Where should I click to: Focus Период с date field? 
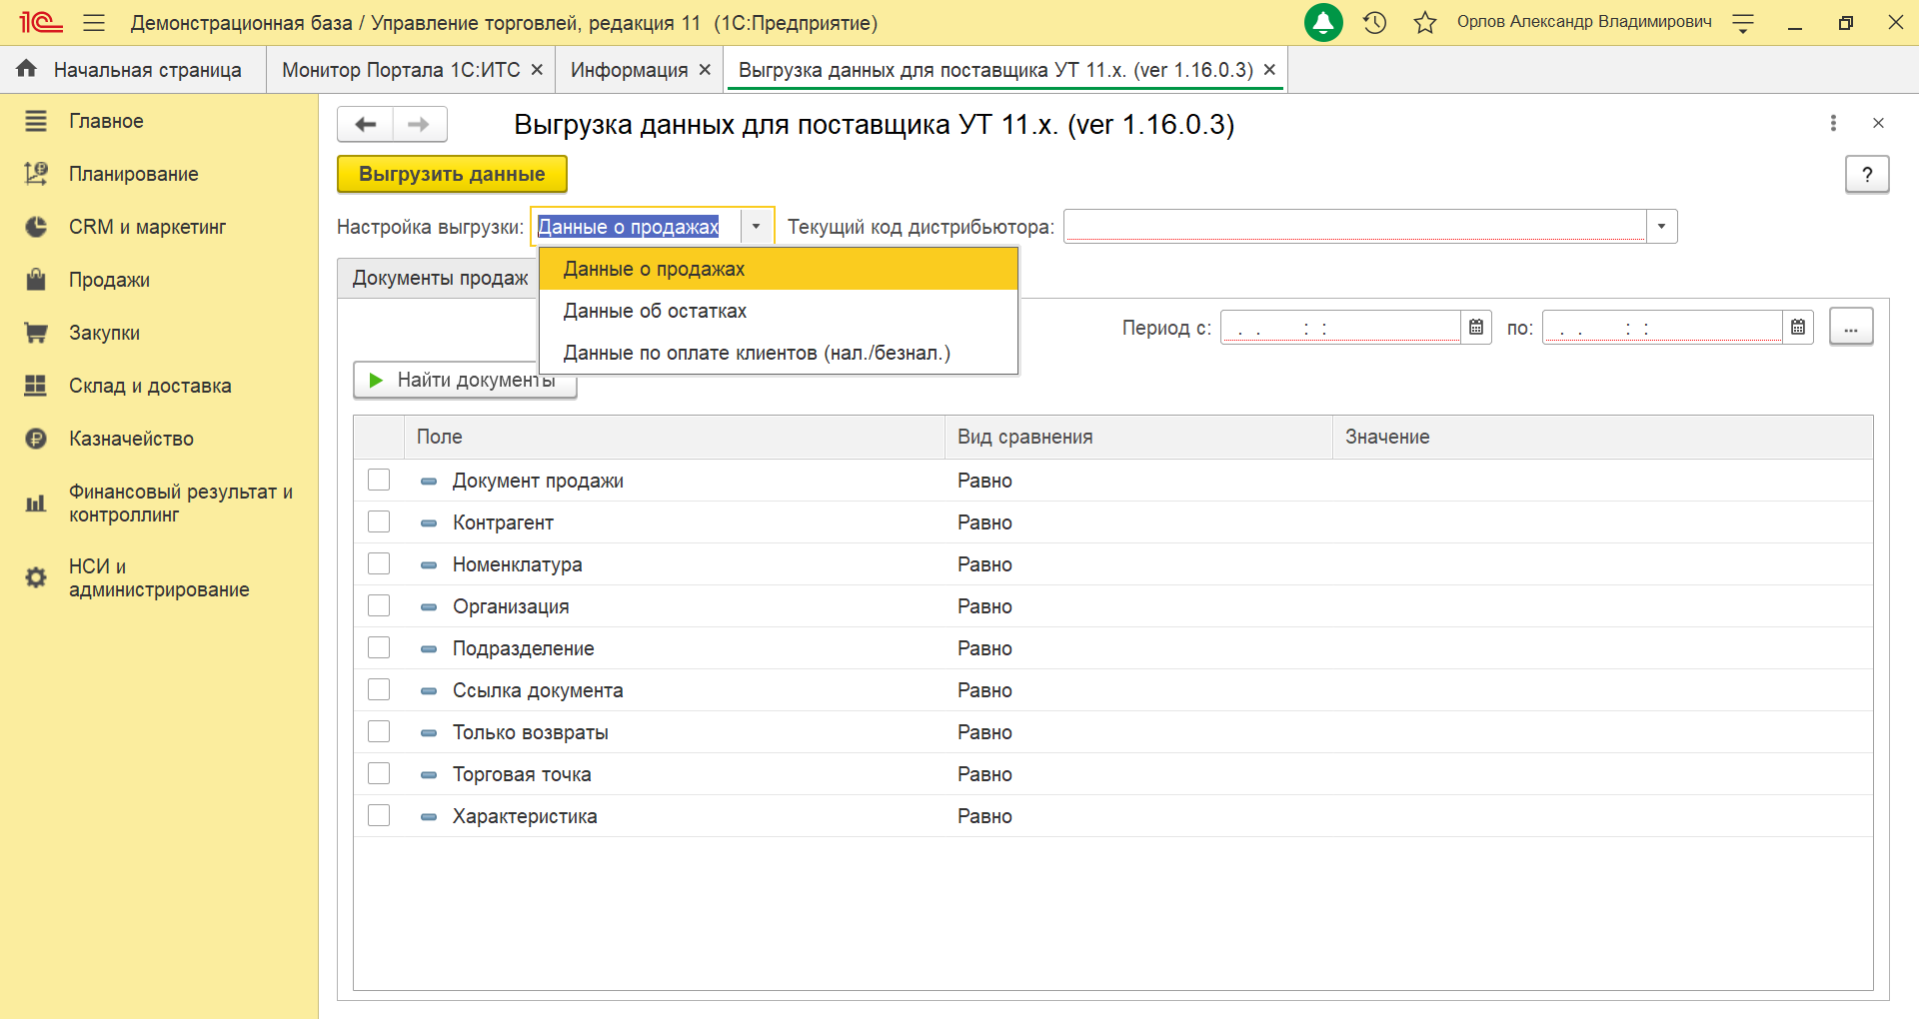point(1340,328)
